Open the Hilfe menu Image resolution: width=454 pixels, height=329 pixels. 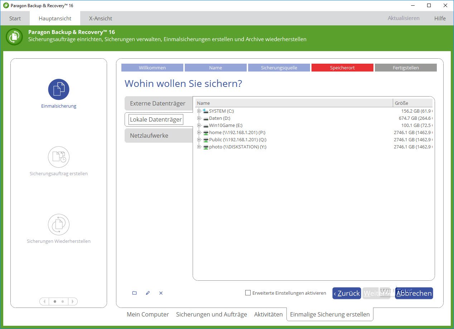click(440, 18)
